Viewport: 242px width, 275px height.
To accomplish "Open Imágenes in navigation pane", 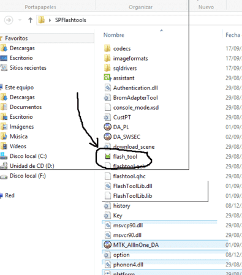I will coord(21,127).
